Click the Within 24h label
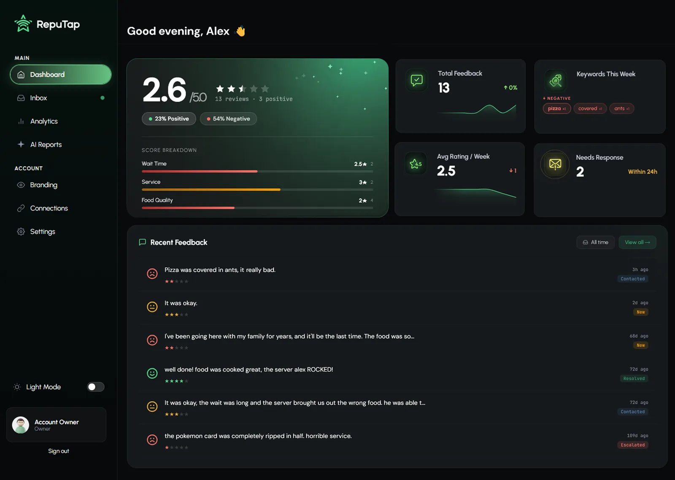 [x=643, y=172]
